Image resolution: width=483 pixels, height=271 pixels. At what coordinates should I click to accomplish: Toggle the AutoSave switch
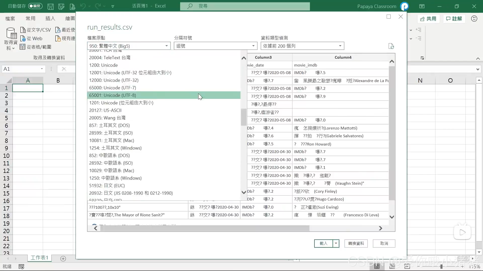[35, 6]
